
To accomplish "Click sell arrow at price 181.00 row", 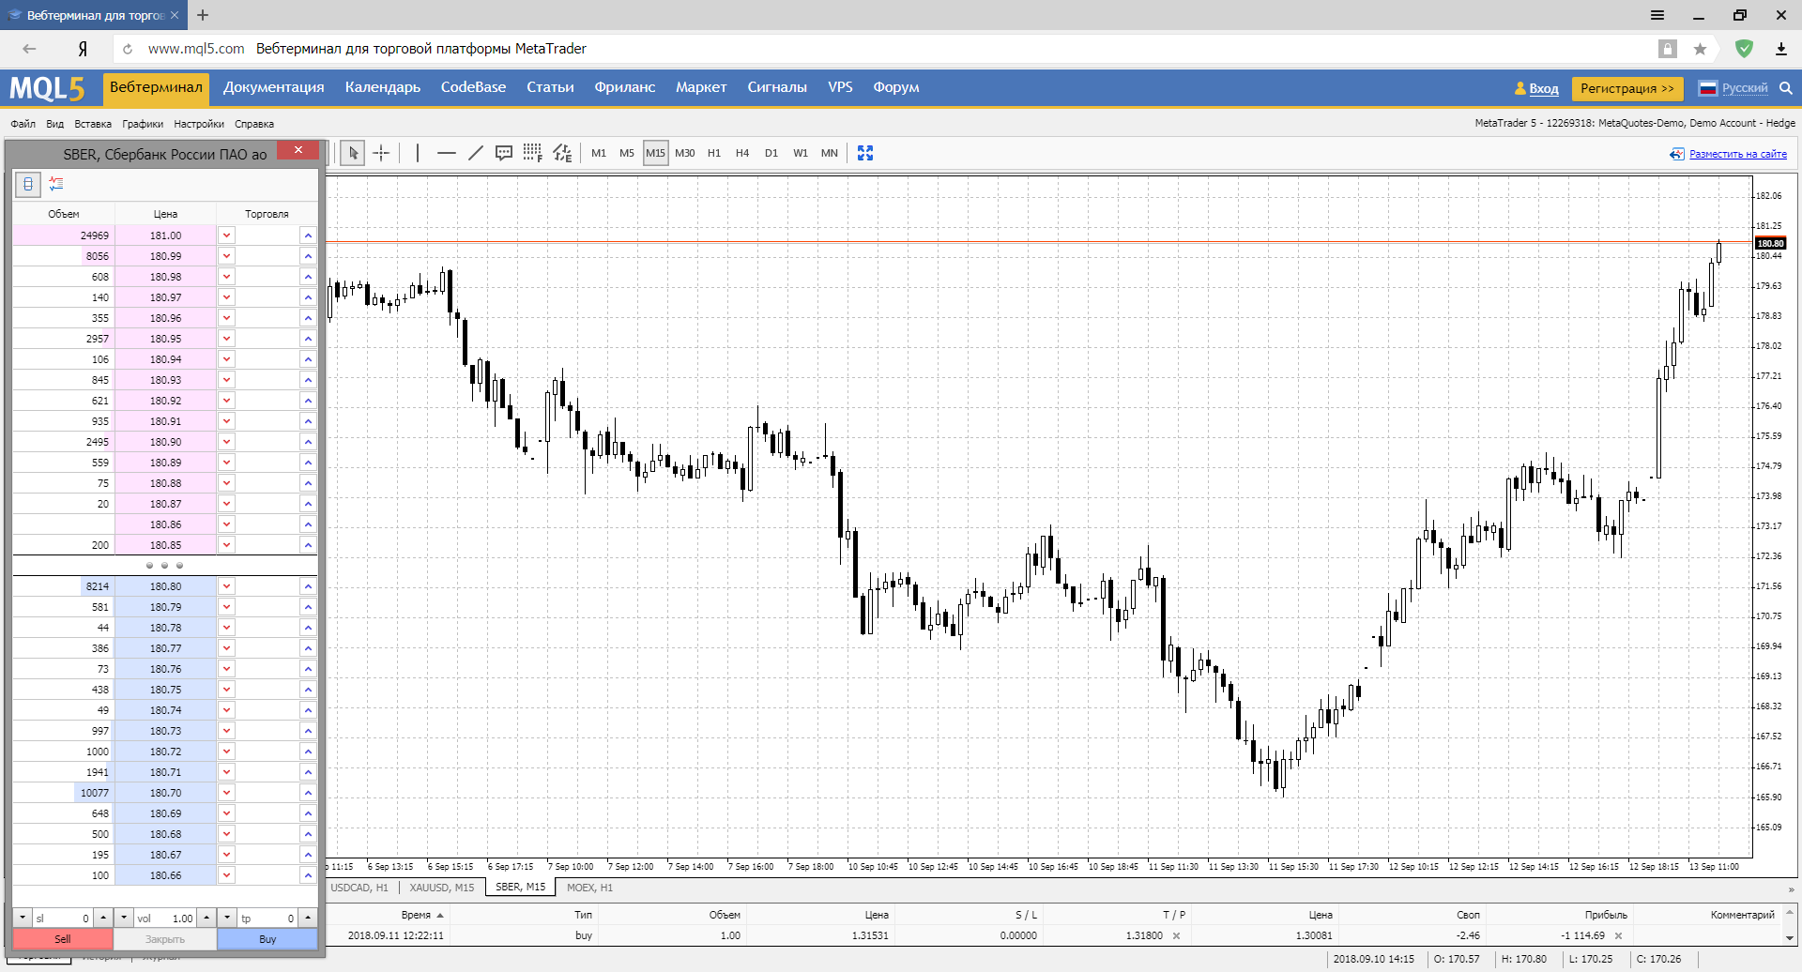I will [x=226, y=235].
